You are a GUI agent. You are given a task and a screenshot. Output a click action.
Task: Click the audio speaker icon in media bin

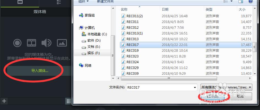(x=46, y=43)
